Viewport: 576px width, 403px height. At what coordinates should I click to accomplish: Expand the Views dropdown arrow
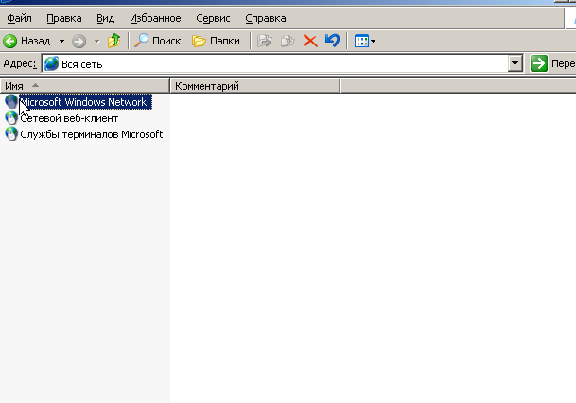click(x=374, y=41)
